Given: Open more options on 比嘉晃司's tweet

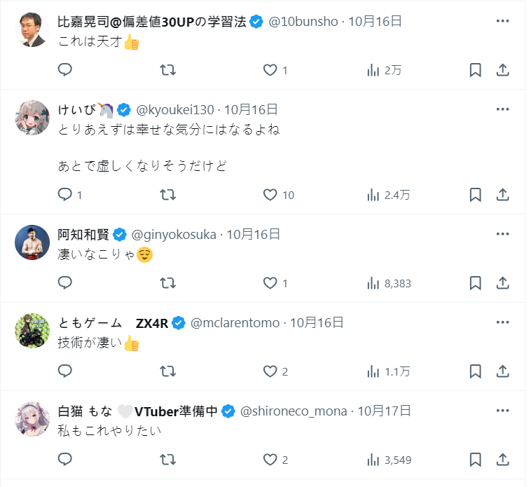Looking at the screenshot, I should click(x=502, y=21).
